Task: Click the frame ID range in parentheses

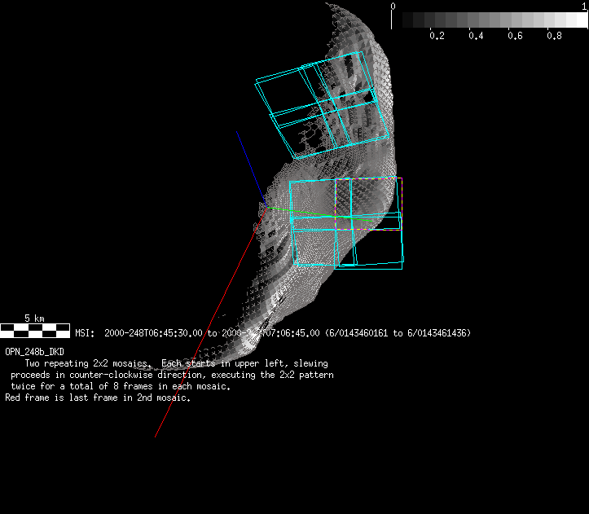Action: pos(398,333)
